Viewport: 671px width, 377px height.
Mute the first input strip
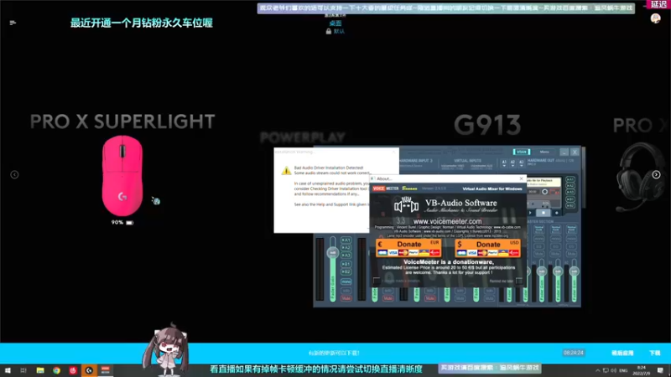click(x=346, y=298)
